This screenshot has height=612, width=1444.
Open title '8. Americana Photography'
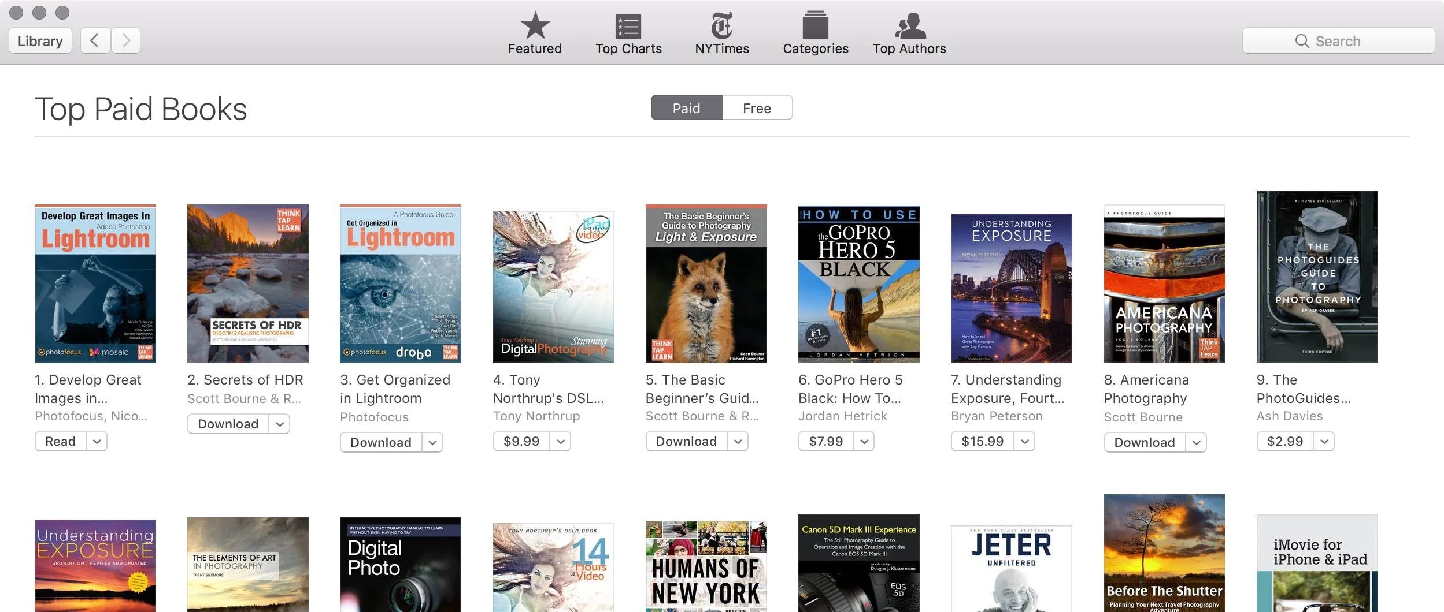point(1146,389)
